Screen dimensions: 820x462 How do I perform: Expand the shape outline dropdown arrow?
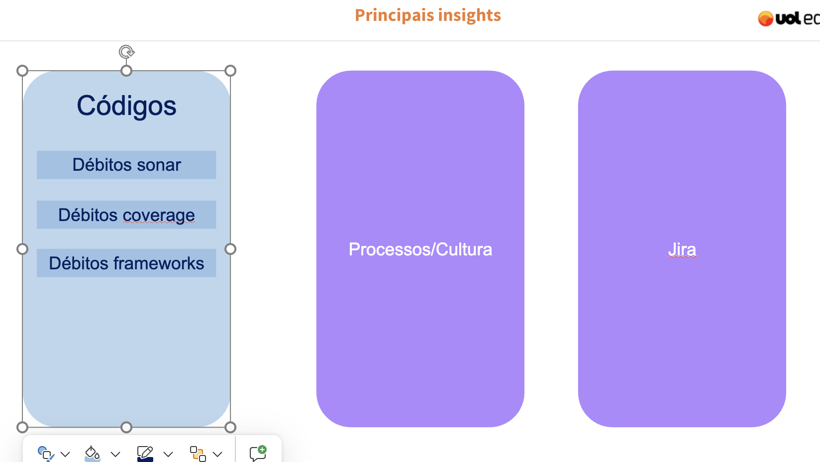tap(168, 454)
